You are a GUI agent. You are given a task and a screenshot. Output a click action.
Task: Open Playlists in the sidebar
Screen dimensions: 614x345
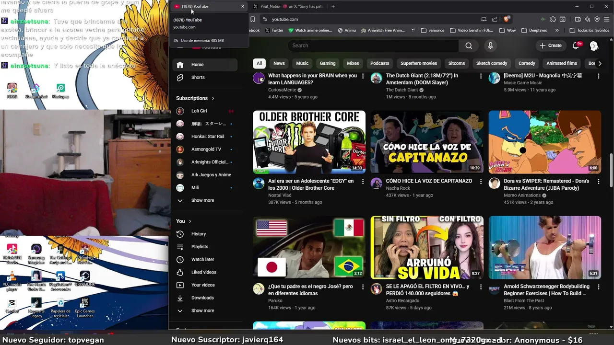[x=204, y=247]
